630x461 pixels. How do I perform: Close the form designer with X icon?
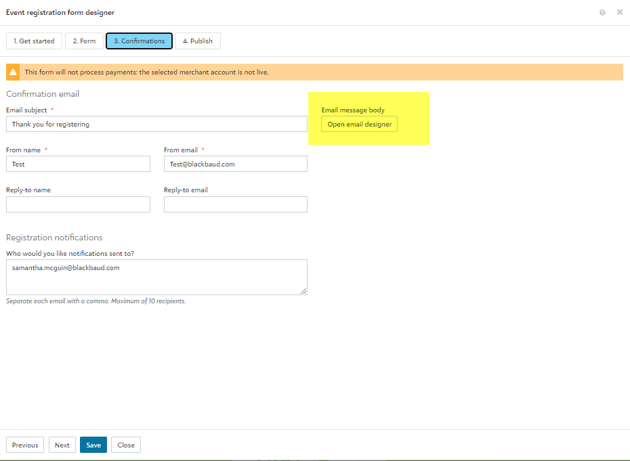click(620, 12)
